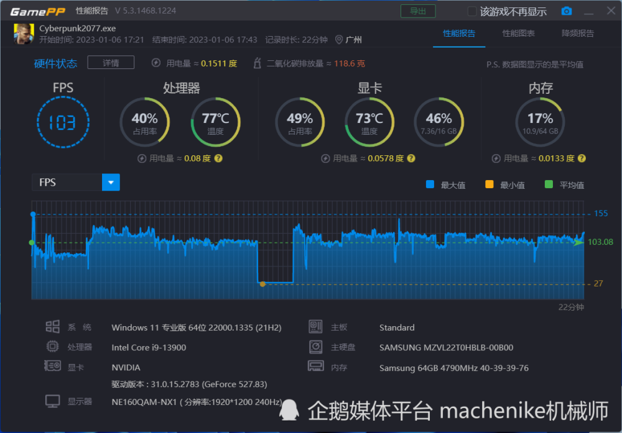
Task: Click the GPU 49% usage gauge
Action: click(300, 122)
